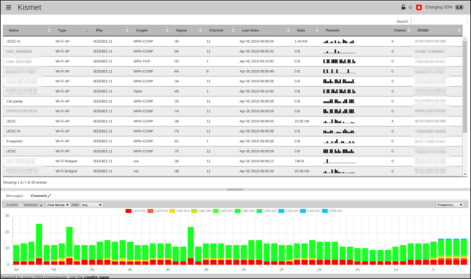471x279 pixels.
Task: Open the credits page link
Action: coord(96,277)
